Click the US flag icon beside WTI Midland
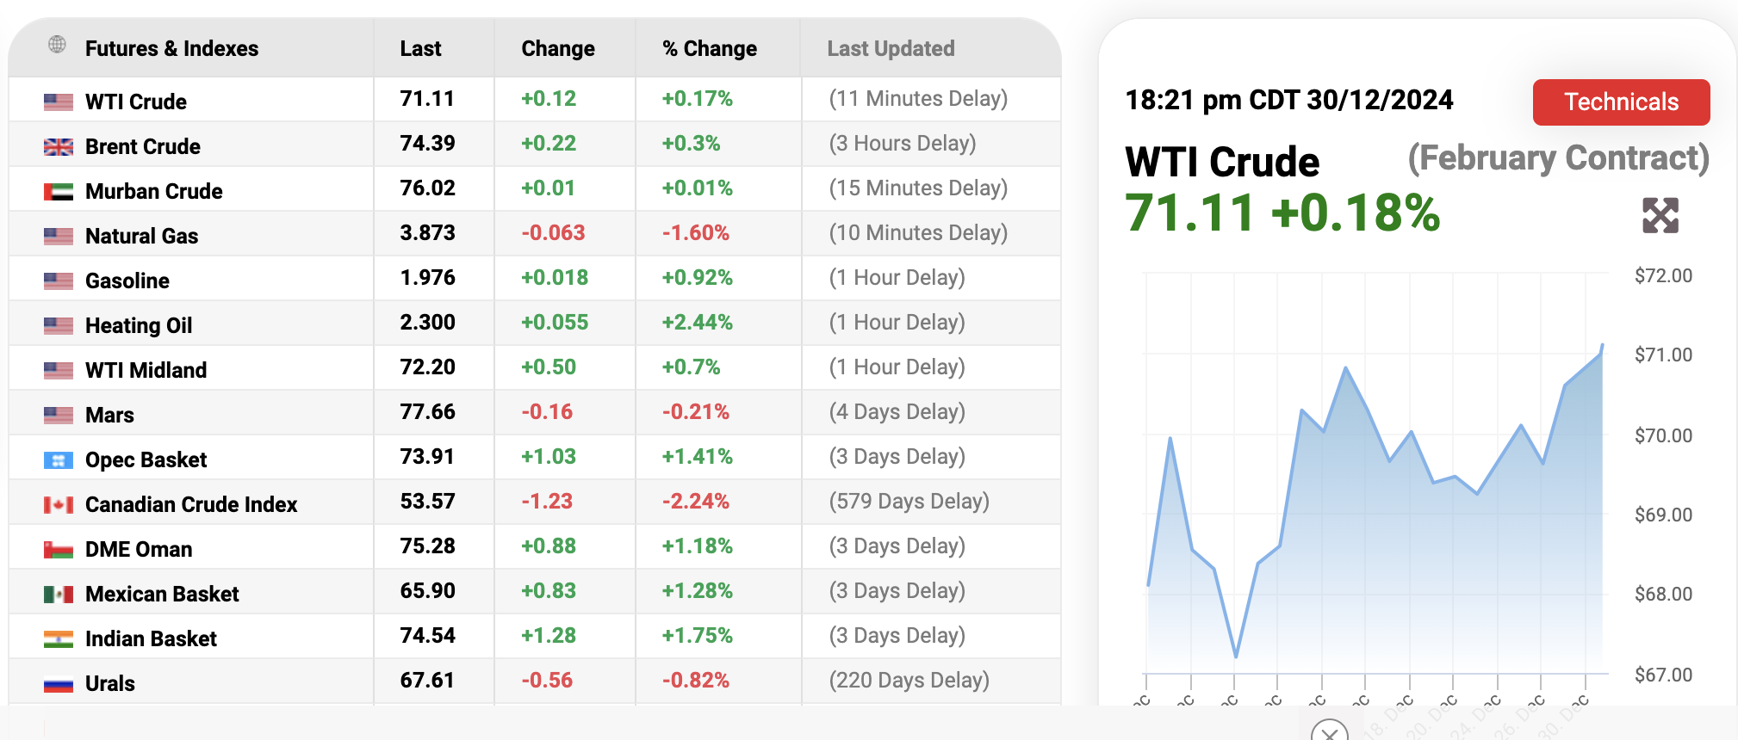Viewport: 1738px width, 740px height. tap(59, 371)
